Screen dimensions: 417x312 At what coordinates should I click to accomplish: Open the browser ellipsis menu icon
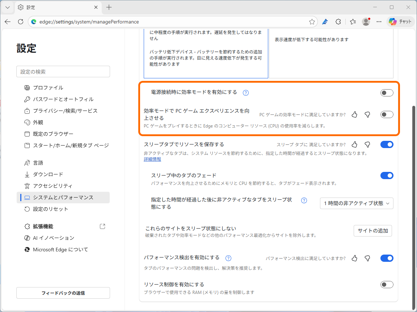pyautogui.click(x=379, y=22)
